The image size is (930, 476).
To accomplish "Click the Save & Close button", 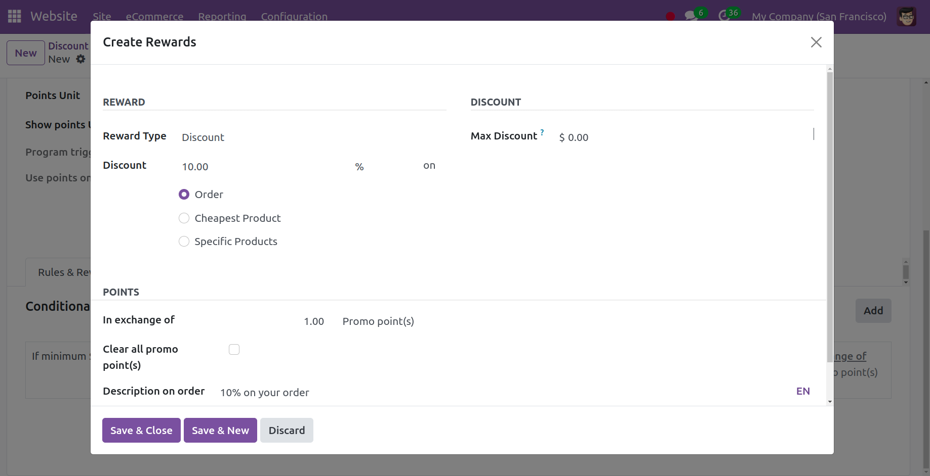I will pyautogui.click(x=141, y=430).
